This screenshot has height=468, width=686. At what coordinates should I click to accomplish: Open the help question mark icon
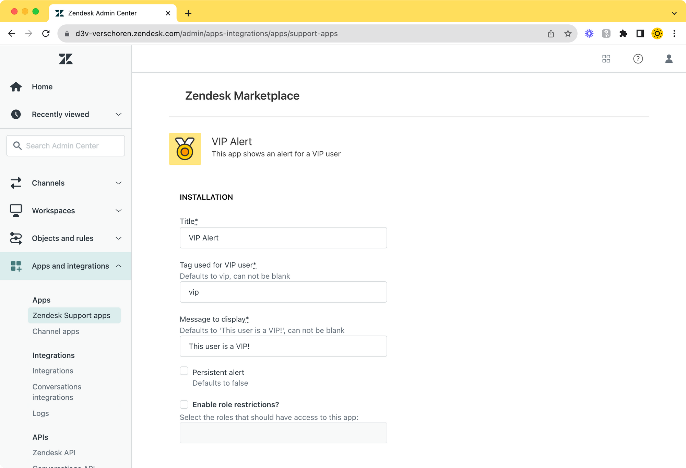click(638, 59)
